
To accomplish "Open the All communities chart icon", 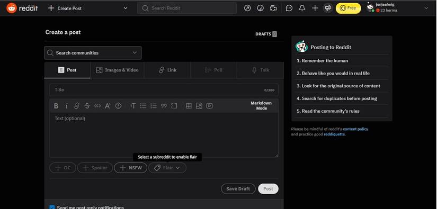I will click(x=260, y=8).
